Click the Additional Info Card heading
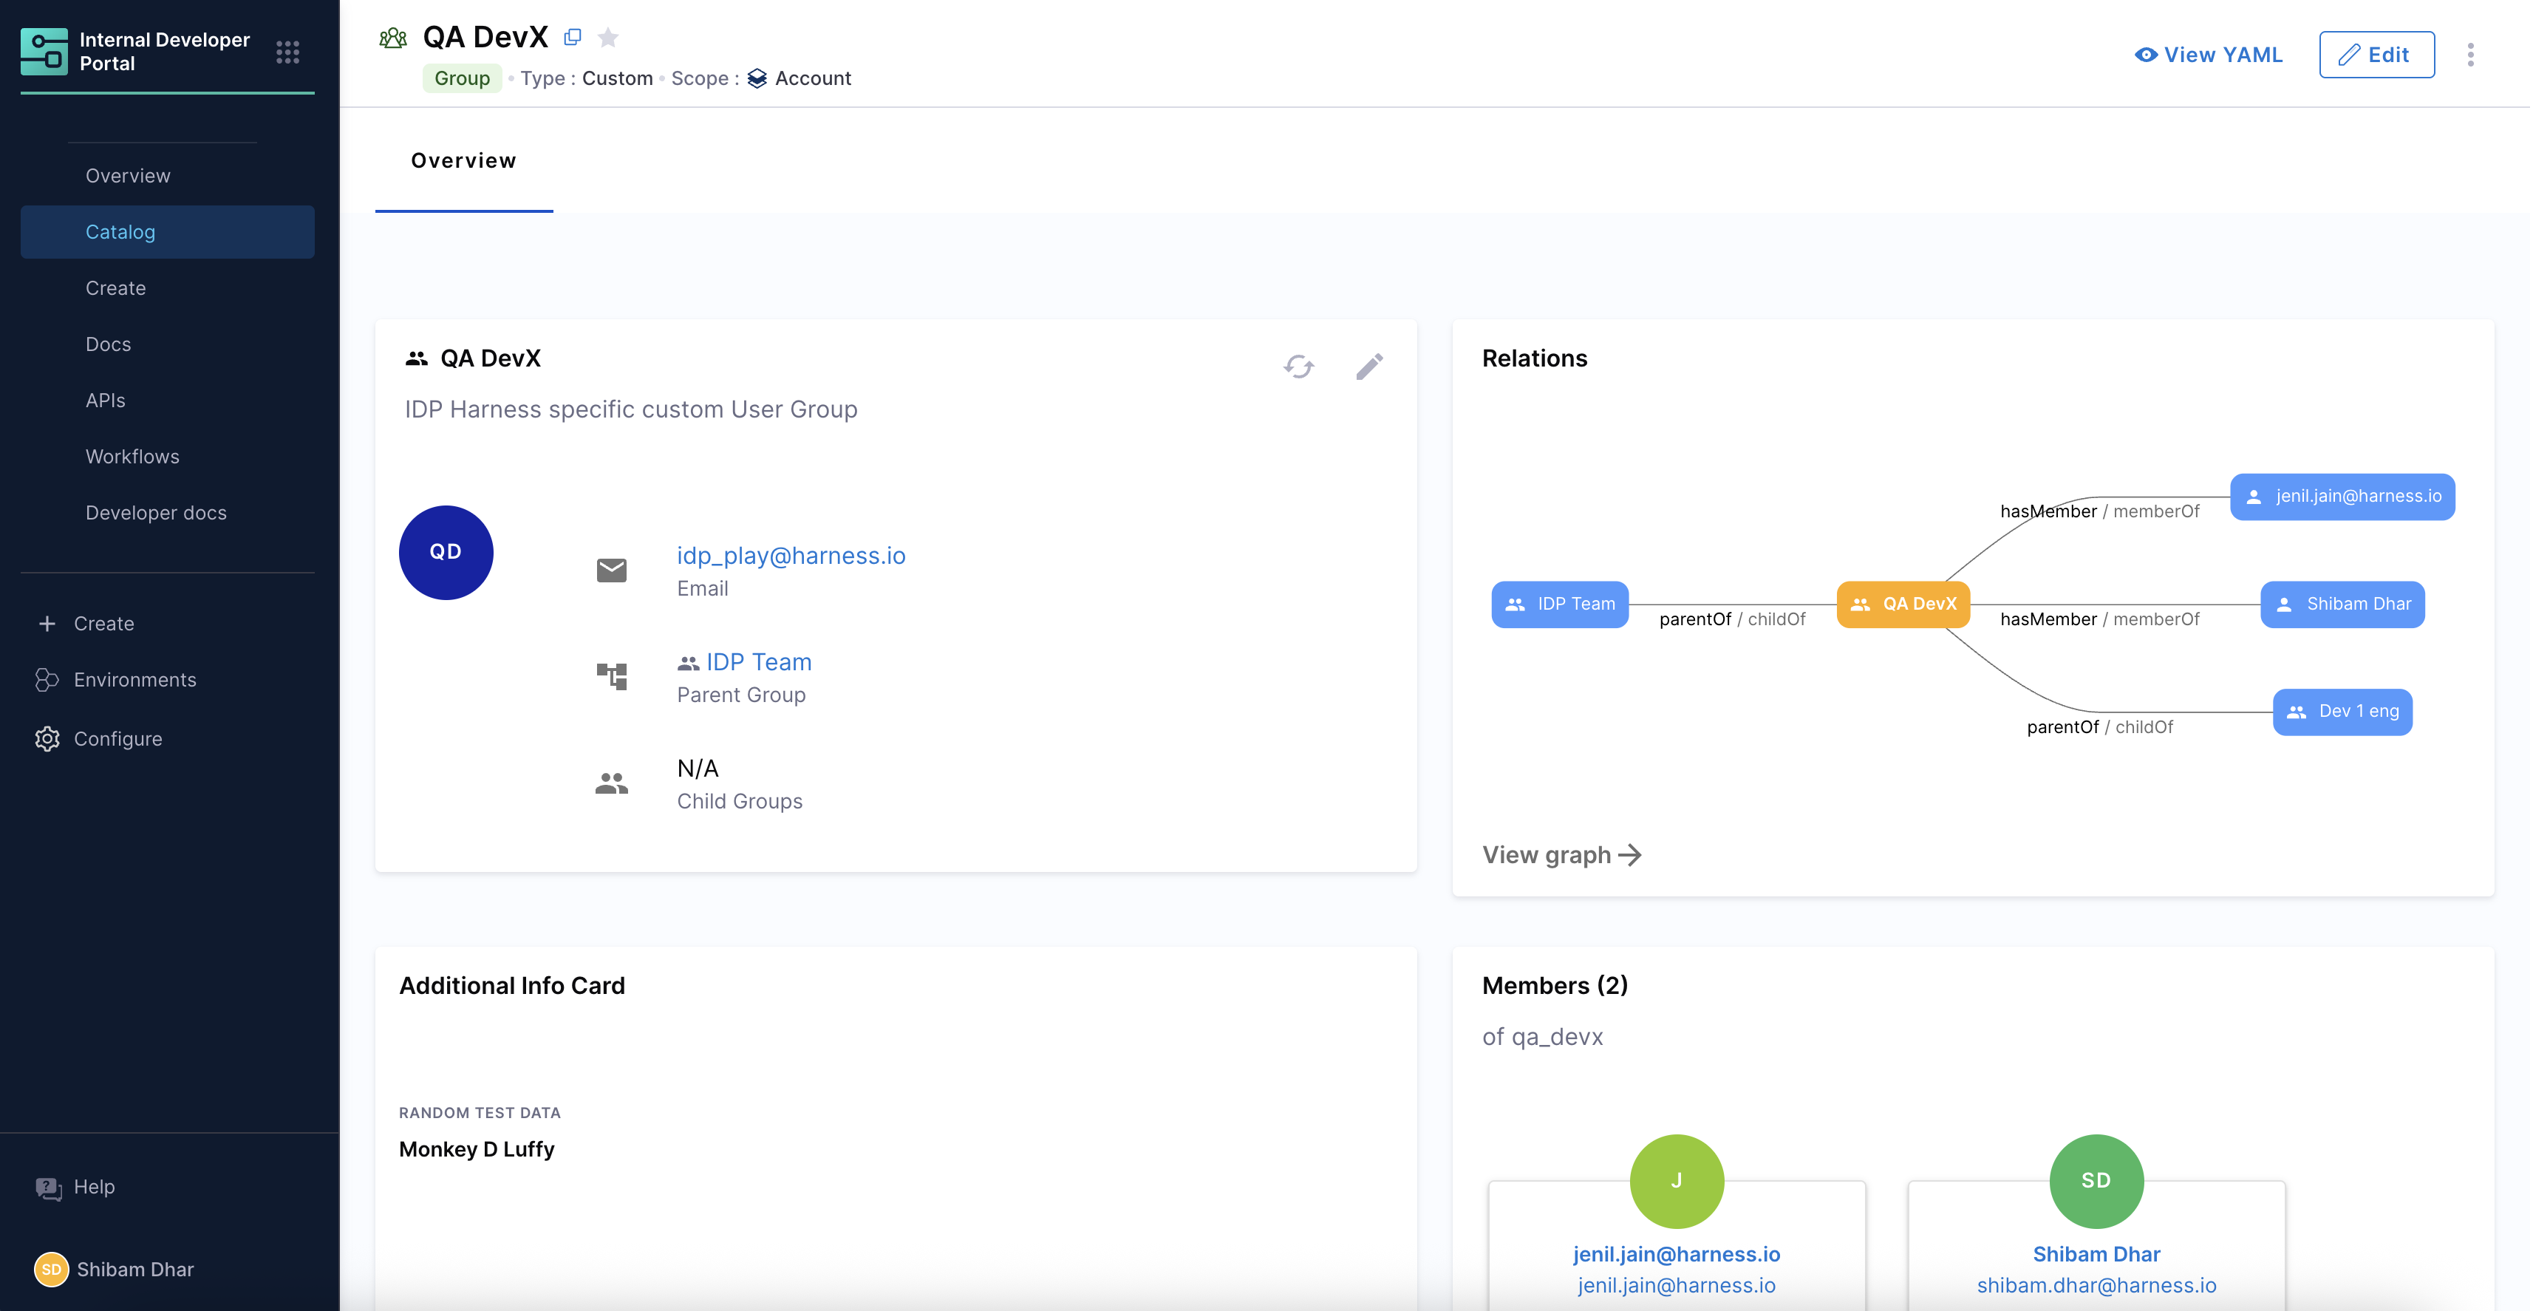 click(x=512, y=985)
